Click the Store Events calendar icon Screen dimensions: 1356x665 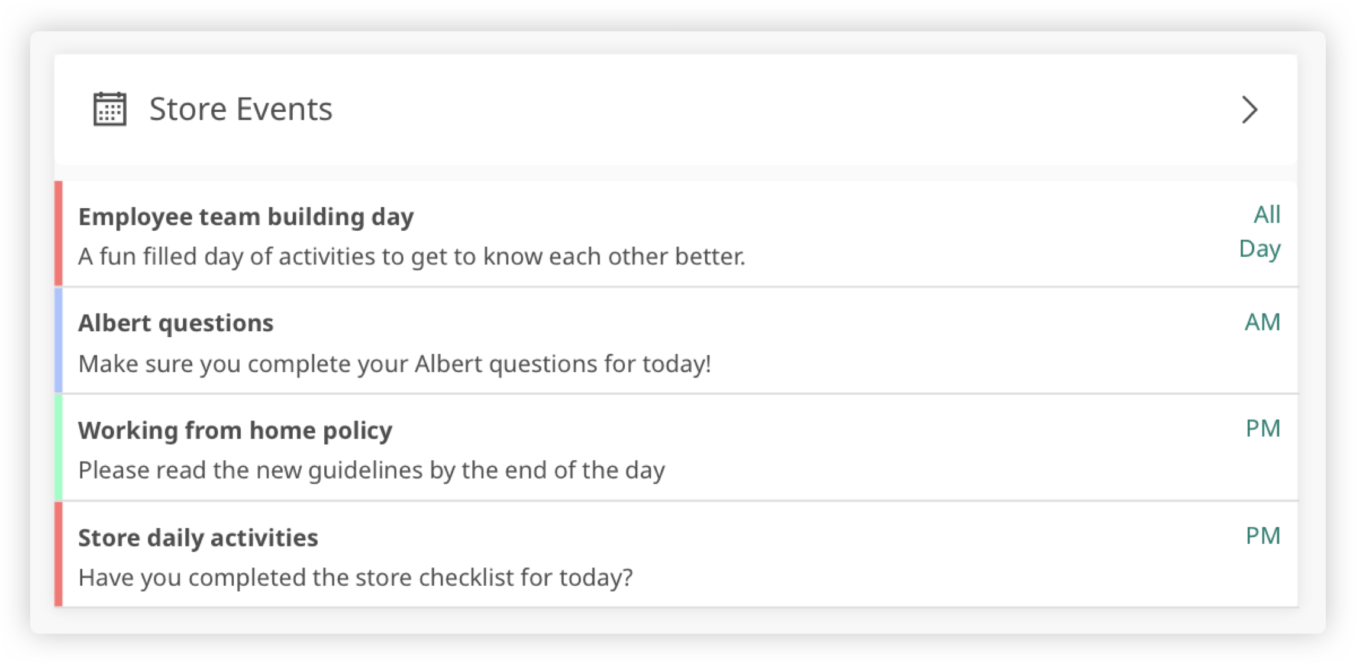coord(110,109)
